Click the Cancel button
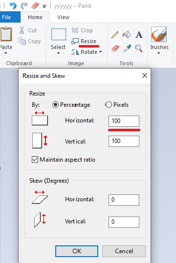 pos(124,251)
